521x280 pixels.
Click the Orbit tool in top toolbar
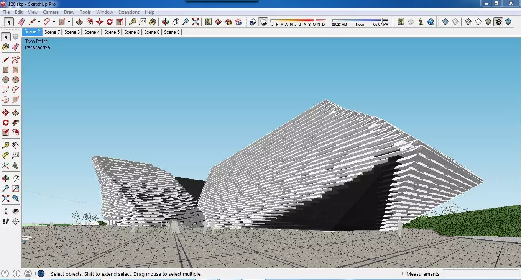(x=166, y=22)
